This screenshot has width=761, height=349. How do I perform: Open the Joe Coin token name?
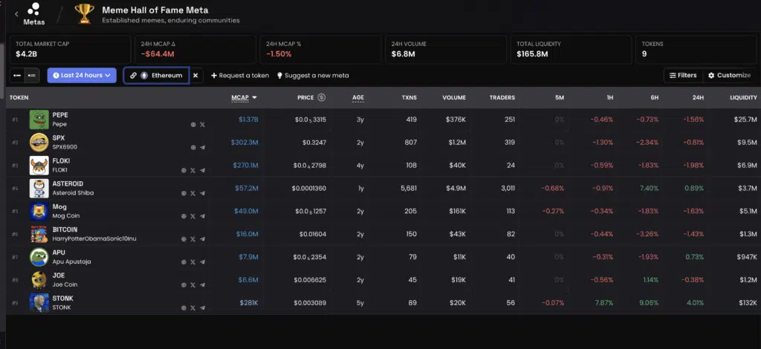pyautogui.click(x=65, y=284)
